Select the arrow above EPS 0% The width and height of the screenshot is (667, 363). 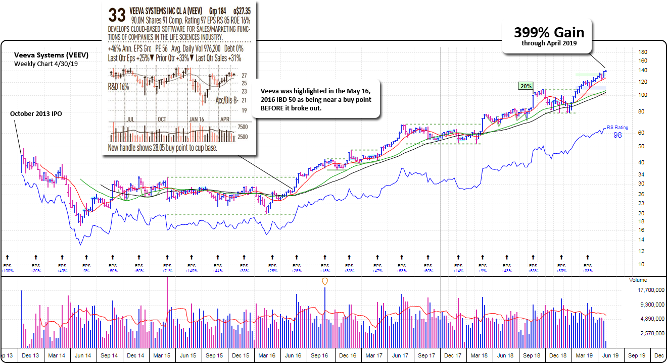pyautogui.click(x=86, y=257)
